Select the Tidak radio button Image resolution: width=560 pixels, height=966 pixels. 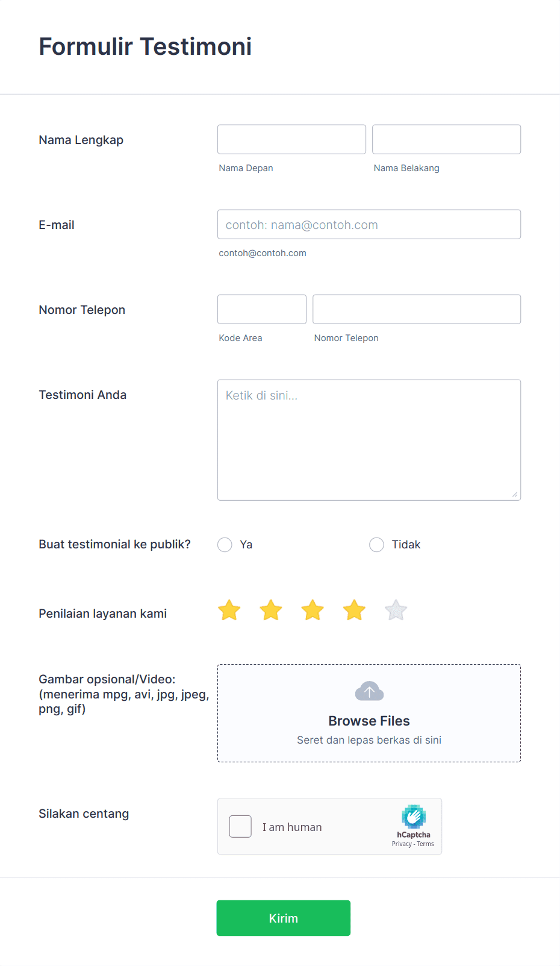[376, 544]
